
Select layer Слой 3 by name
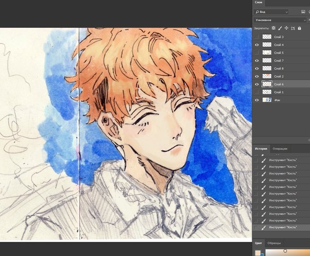pyautogui.click(x=279, y=37)
